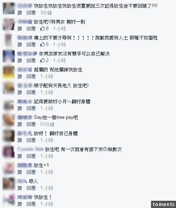
Task: Reply to the 快放生！ comment at bottom
Action: coord(31,204)
